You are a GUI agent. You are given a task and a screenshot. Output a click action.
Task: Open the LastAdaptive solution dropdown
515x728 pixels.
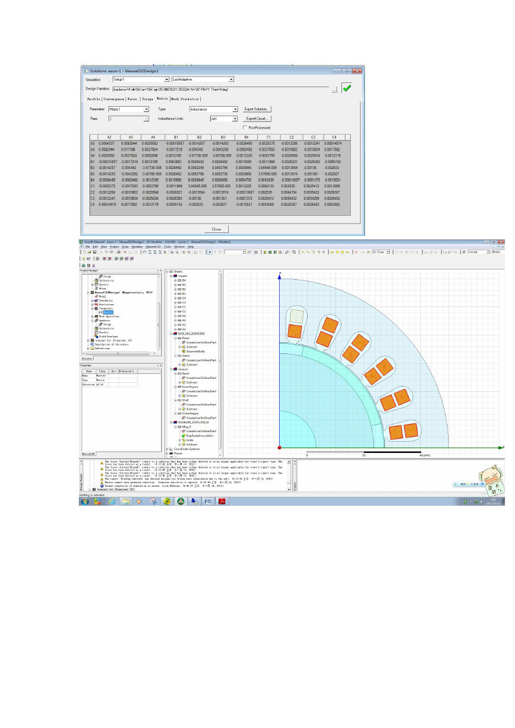(231, 79)
